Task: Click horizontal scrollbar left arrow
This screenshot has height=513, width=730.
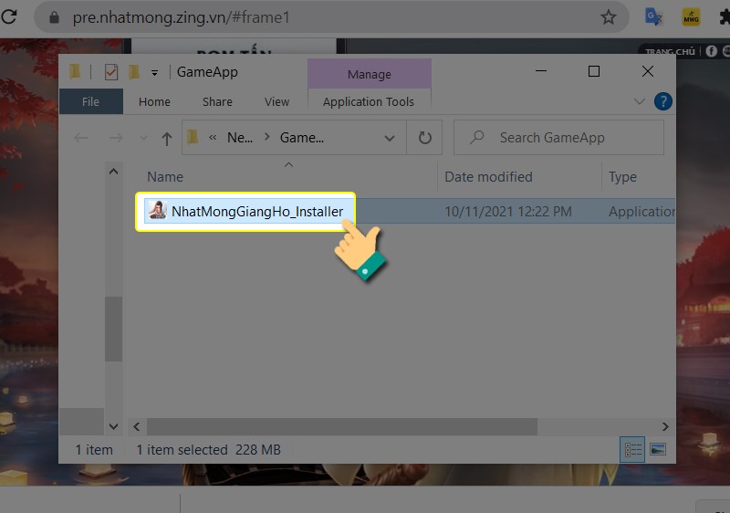Action: (x=136, y=426)
